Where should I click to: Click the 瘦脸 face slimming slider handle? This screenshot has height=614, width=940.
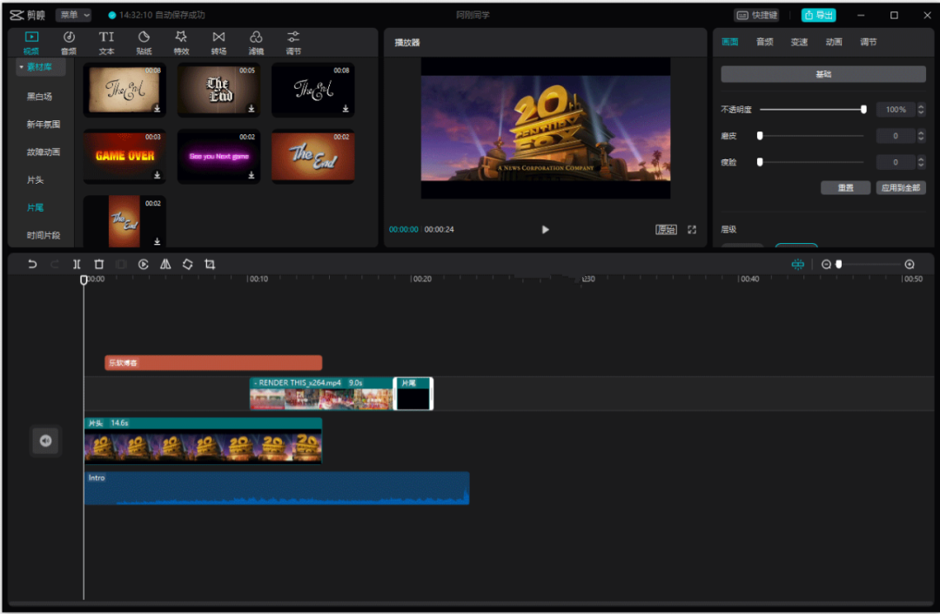[x=760, y=162]
